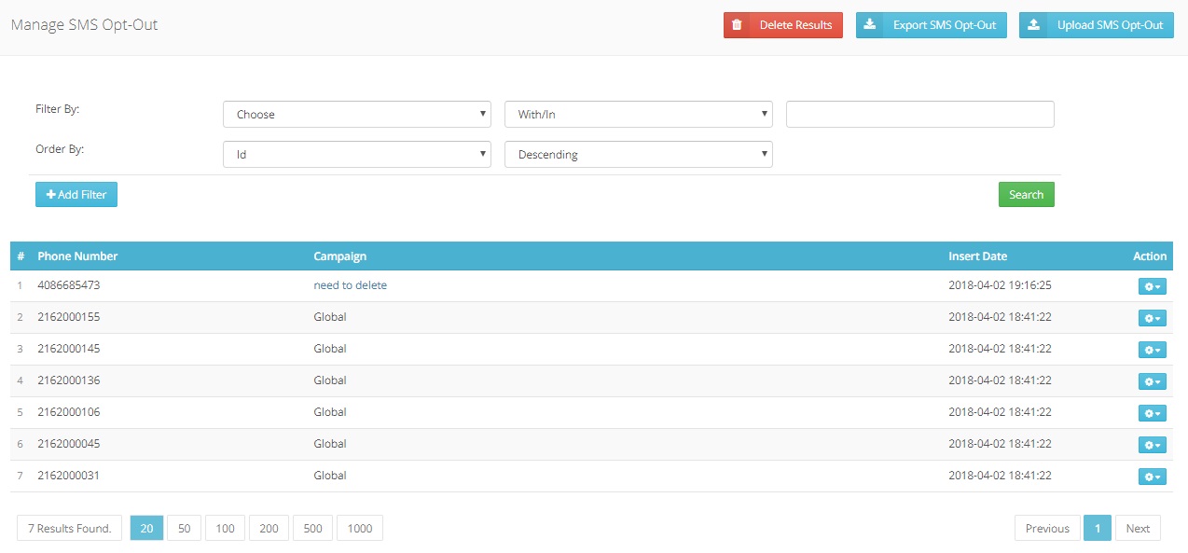Select phone number 2162000031
This screenshot has width=1188, height=553.
click(x=69, y=476)
